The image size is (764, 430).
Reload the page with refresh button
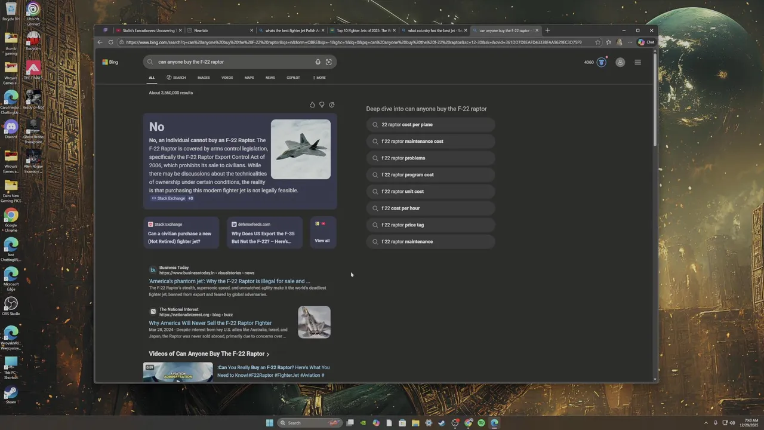click(x=110, y=42)
